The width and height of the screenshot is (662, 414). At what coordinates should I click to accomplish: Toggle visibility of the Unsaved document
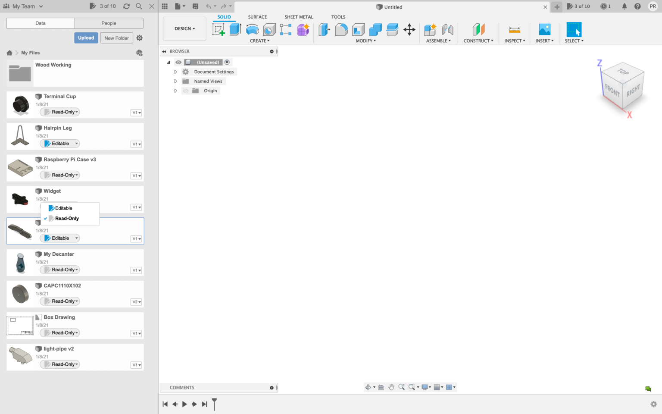[x=178, y=62]
